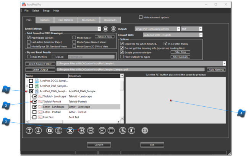
Task: Check Email the files option
Action: (x=29, y=57)
